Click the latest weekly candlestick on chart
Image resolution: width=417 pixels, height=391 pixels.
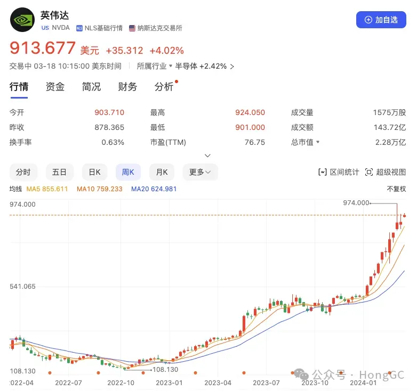pyautogui.click(x=404, y=216)
